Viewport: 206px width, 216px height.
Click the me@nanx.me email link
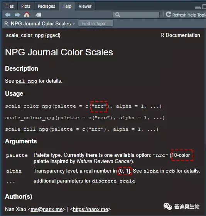47,209
